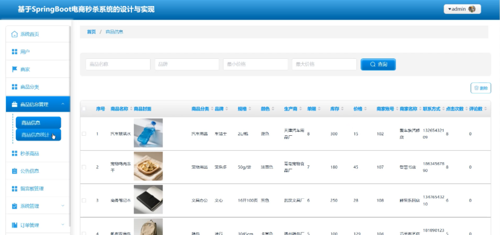The height and width of the screenshot is (235, 500).
Task: Click the 查询 search button
Action: [x=378, y=64]
